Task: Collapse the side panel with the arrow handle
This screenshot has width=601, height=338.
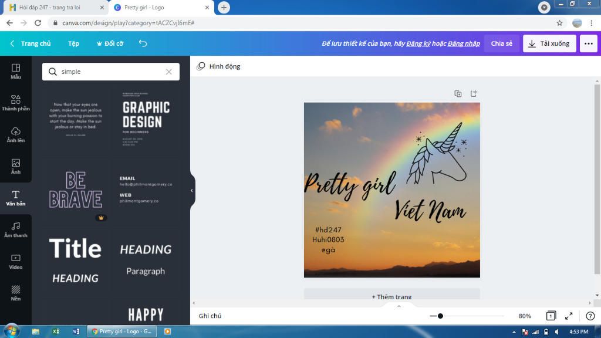Action: [x=192, y=191]
